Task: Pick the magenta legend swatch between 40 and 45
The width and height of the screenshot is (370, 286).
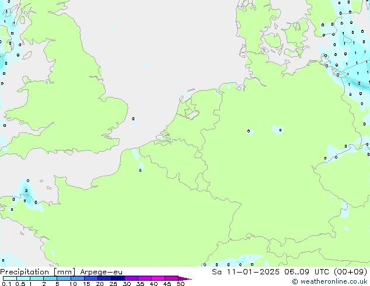Action: [x=158, y=278]
